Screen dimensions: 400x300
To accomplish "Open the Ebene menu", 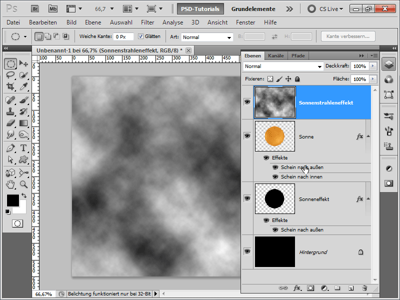I will [x=93, y=22].
